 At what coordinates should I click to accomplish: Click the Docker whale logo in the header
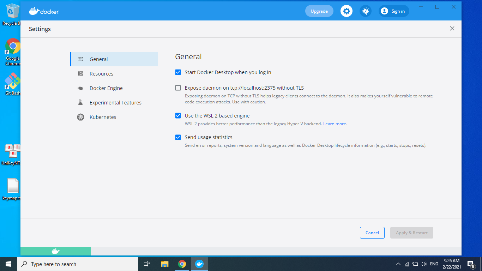click(x=44, y=11)
